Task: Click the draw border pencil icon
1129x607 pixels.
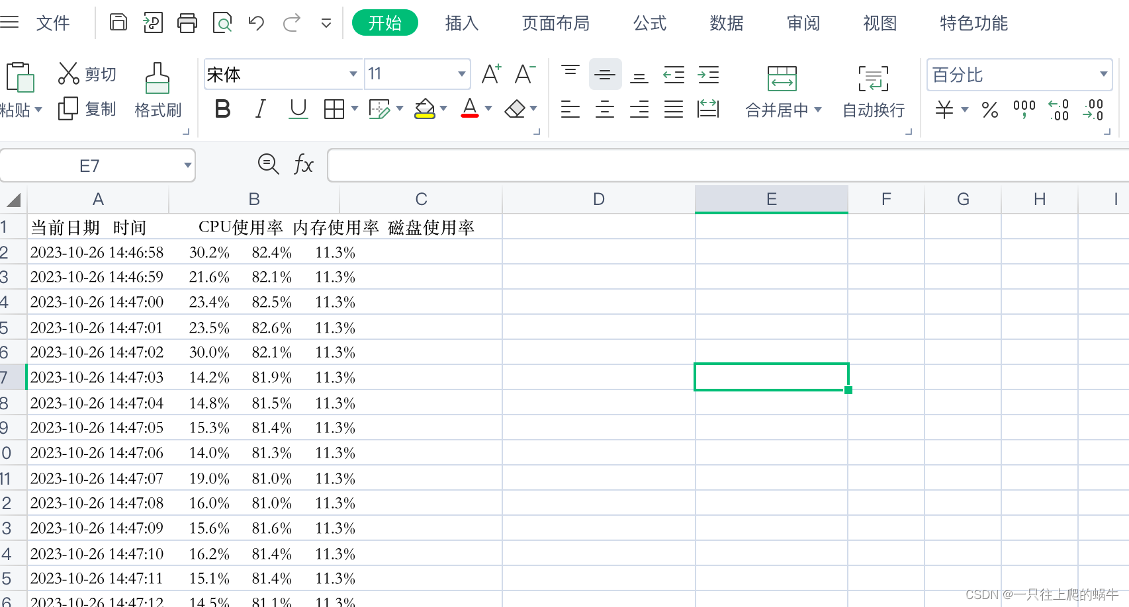Action: [x=379, y=109]
